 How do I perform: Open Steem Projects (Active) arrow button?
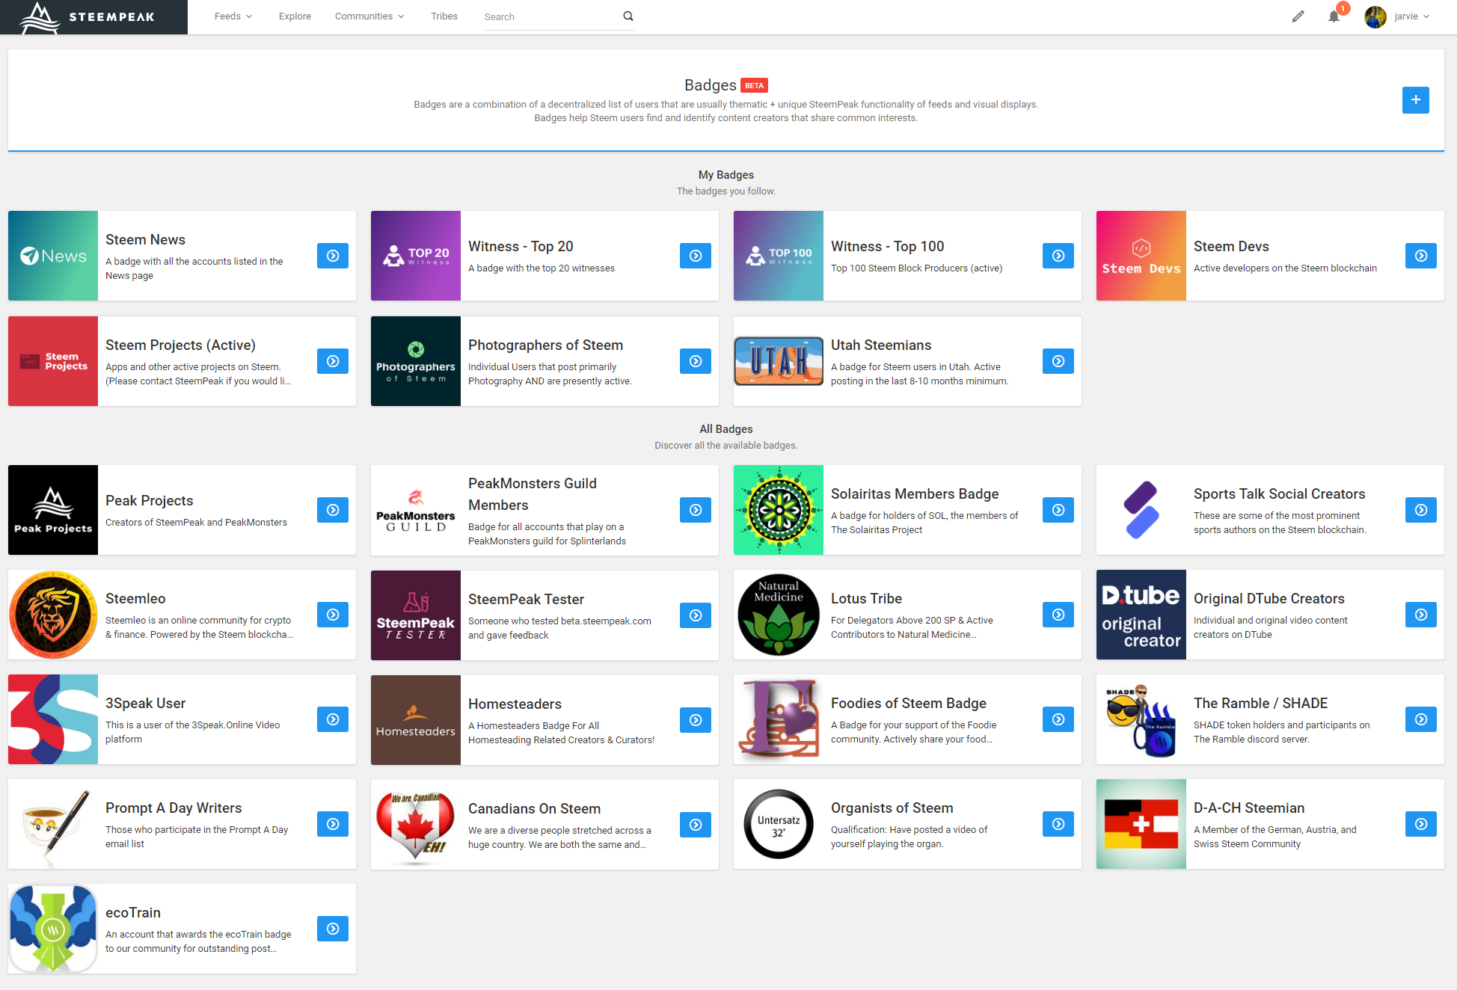[x=333, y=361]
